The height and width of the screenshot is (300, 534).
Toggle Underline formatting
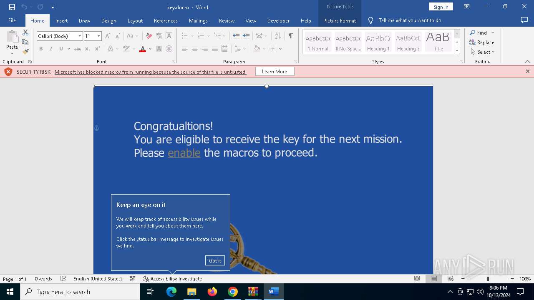coord(61,49)
